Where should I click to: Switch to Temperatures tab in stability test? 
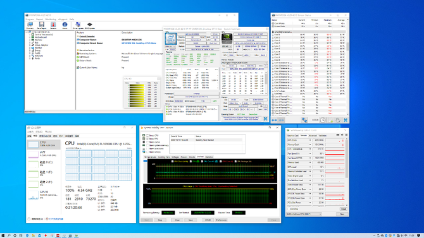(x=150, y=157)
